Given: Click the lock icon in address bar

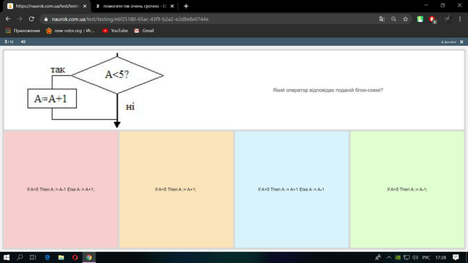Looking at the screenshot, I should [45, 19].
